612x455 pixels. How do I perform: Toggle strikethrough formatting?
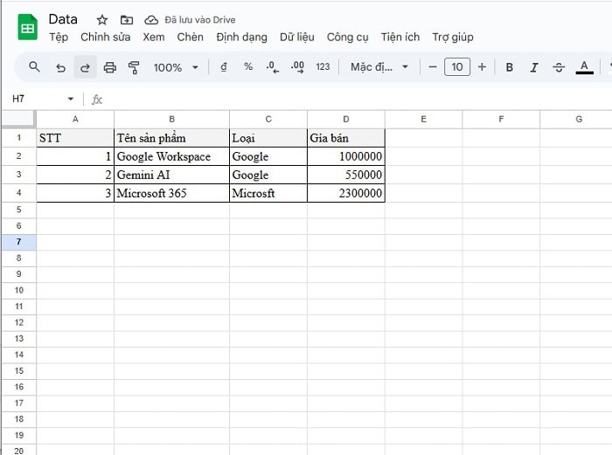coord(559,67)
